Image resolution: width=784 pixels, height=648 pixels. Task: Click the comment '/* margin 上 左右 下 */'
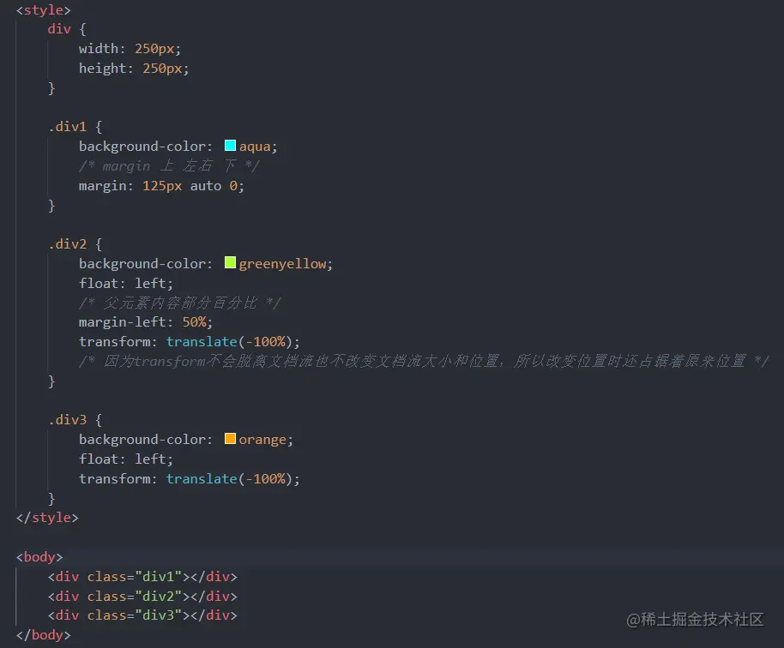pos(169,166)
